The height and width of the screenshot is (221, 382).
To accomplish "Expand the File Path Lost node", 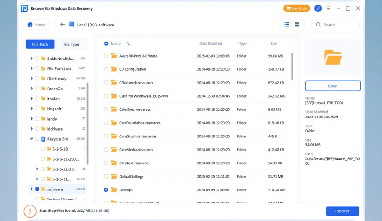I will click(x=32, y=68).
